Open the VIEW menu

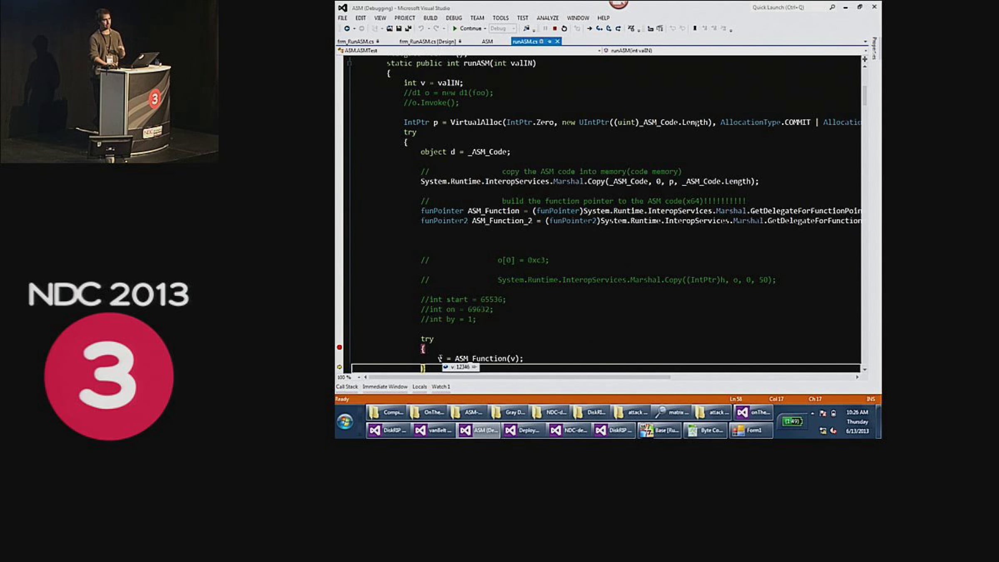(x=380, y=18)
